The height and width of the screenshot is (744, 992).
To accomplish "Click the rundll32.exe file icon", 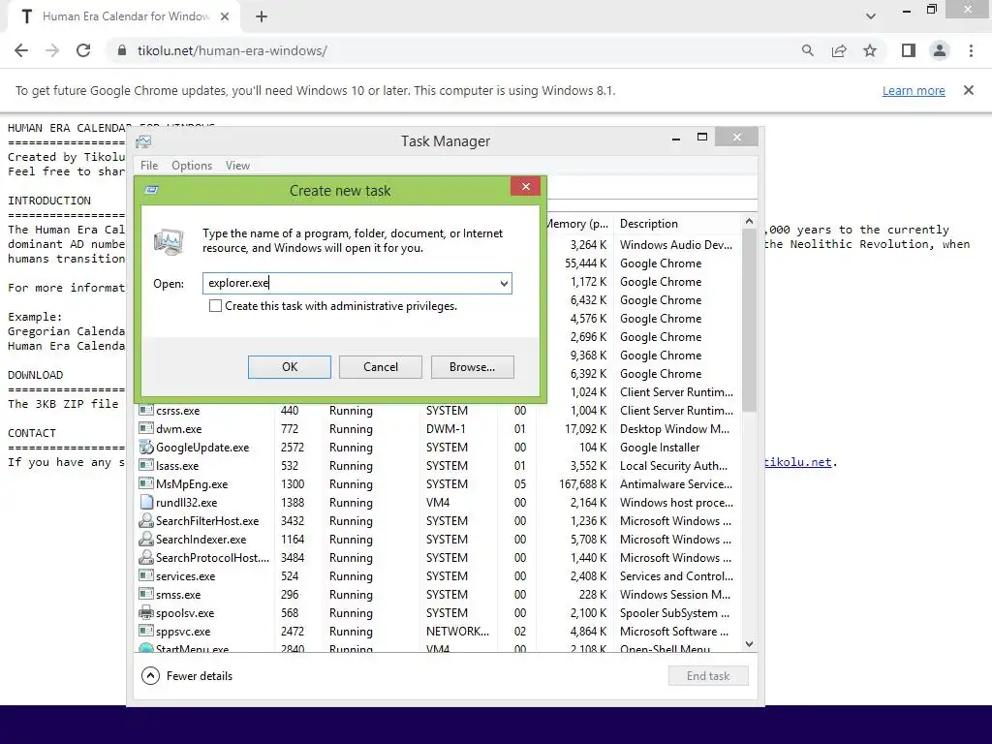I will [x=146, y=503].
